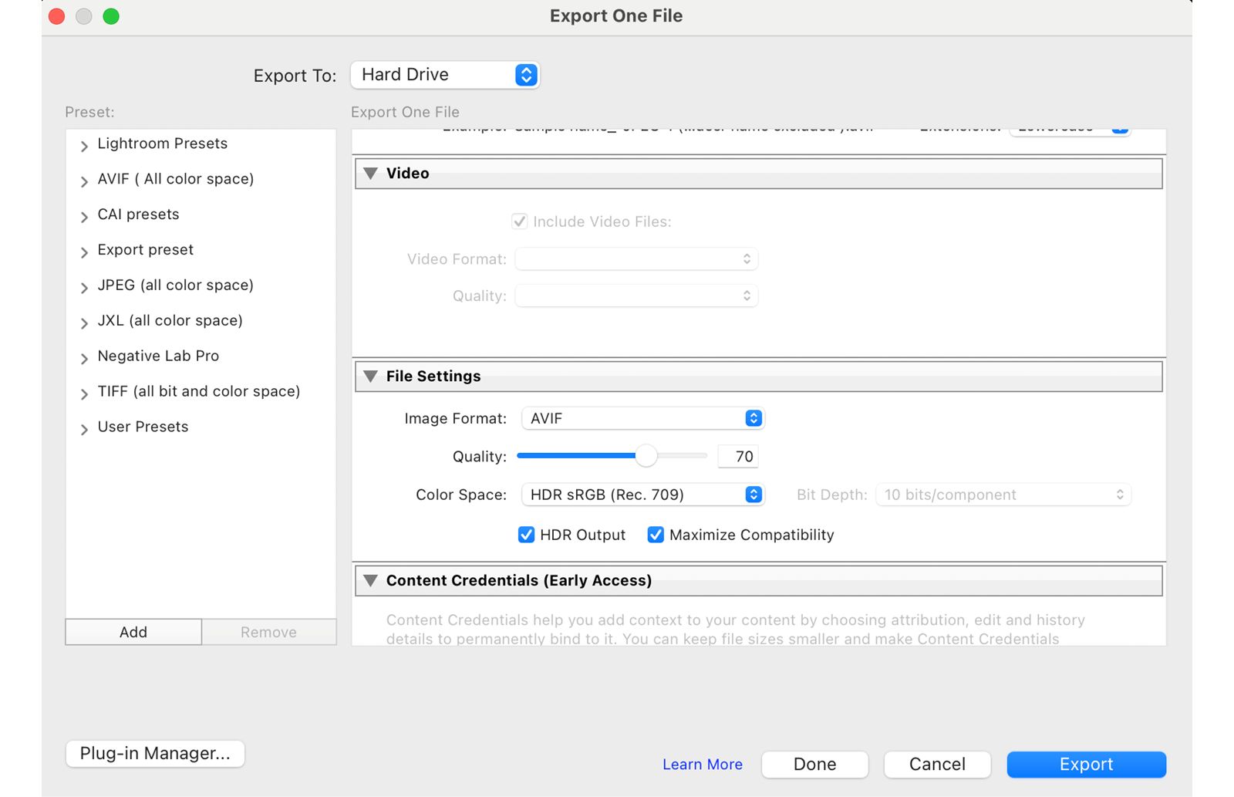1234x797 pixels.
Task: Collapse the File Settings section
Action: (x=371, y=376)
